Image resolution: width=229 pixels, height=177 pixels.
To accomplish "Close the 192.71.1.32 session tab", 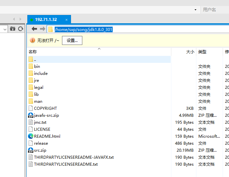I will [x=66, y=20].
